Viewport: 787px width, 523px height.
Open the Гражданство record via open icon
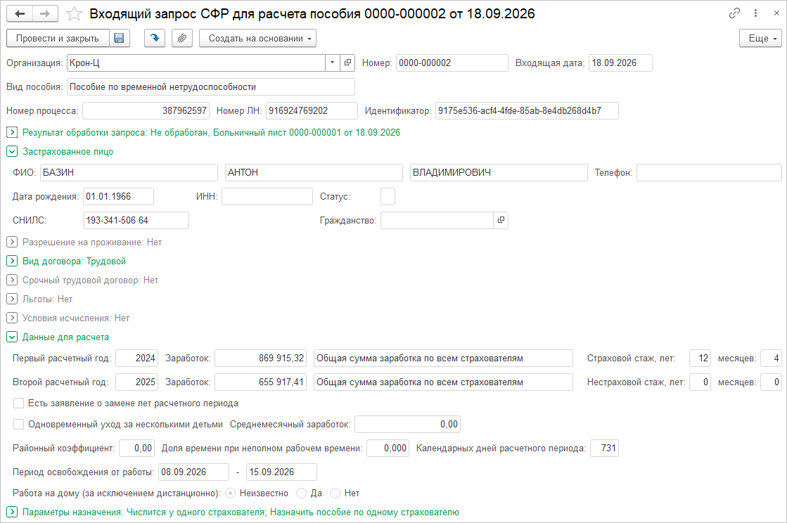click(x=501, y=220)
